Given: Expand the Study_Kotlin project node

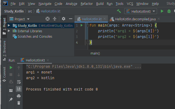Looking at the screenshot, I should point(9,25).
